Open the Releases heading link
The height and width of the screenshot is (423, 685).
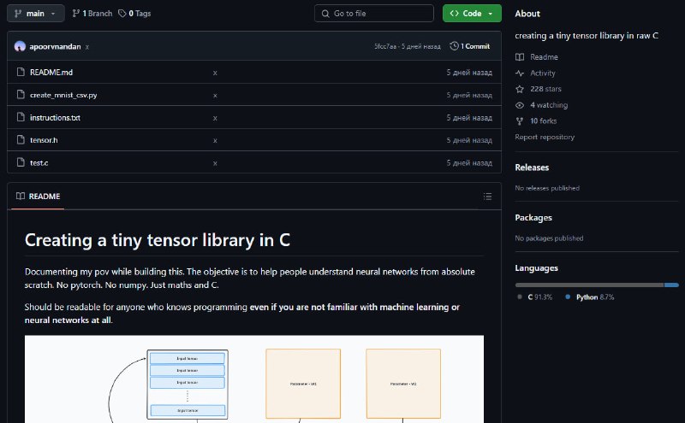[532, 167]
